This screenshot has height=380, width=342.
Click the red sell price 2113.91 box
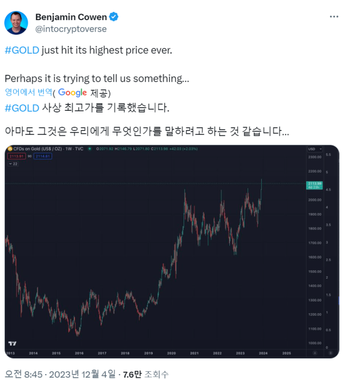point(17,156)
